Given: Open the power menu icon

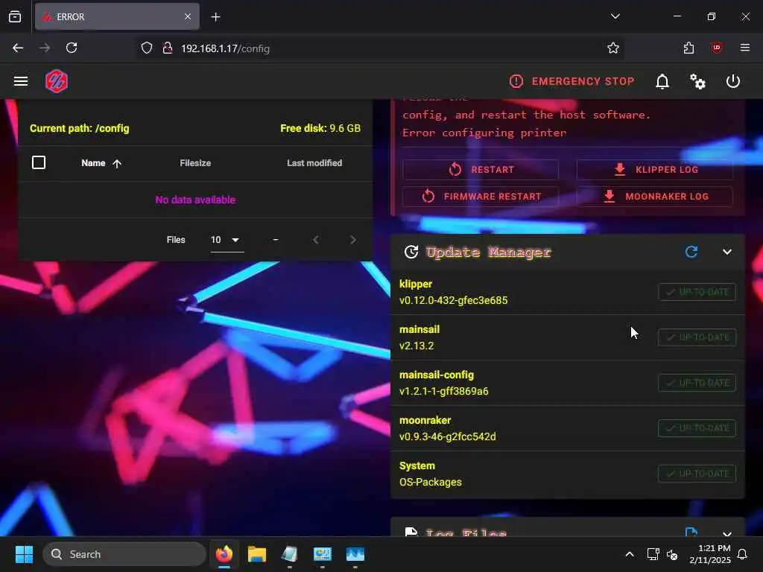Looking at the screenshot, I should click(733, 81).
